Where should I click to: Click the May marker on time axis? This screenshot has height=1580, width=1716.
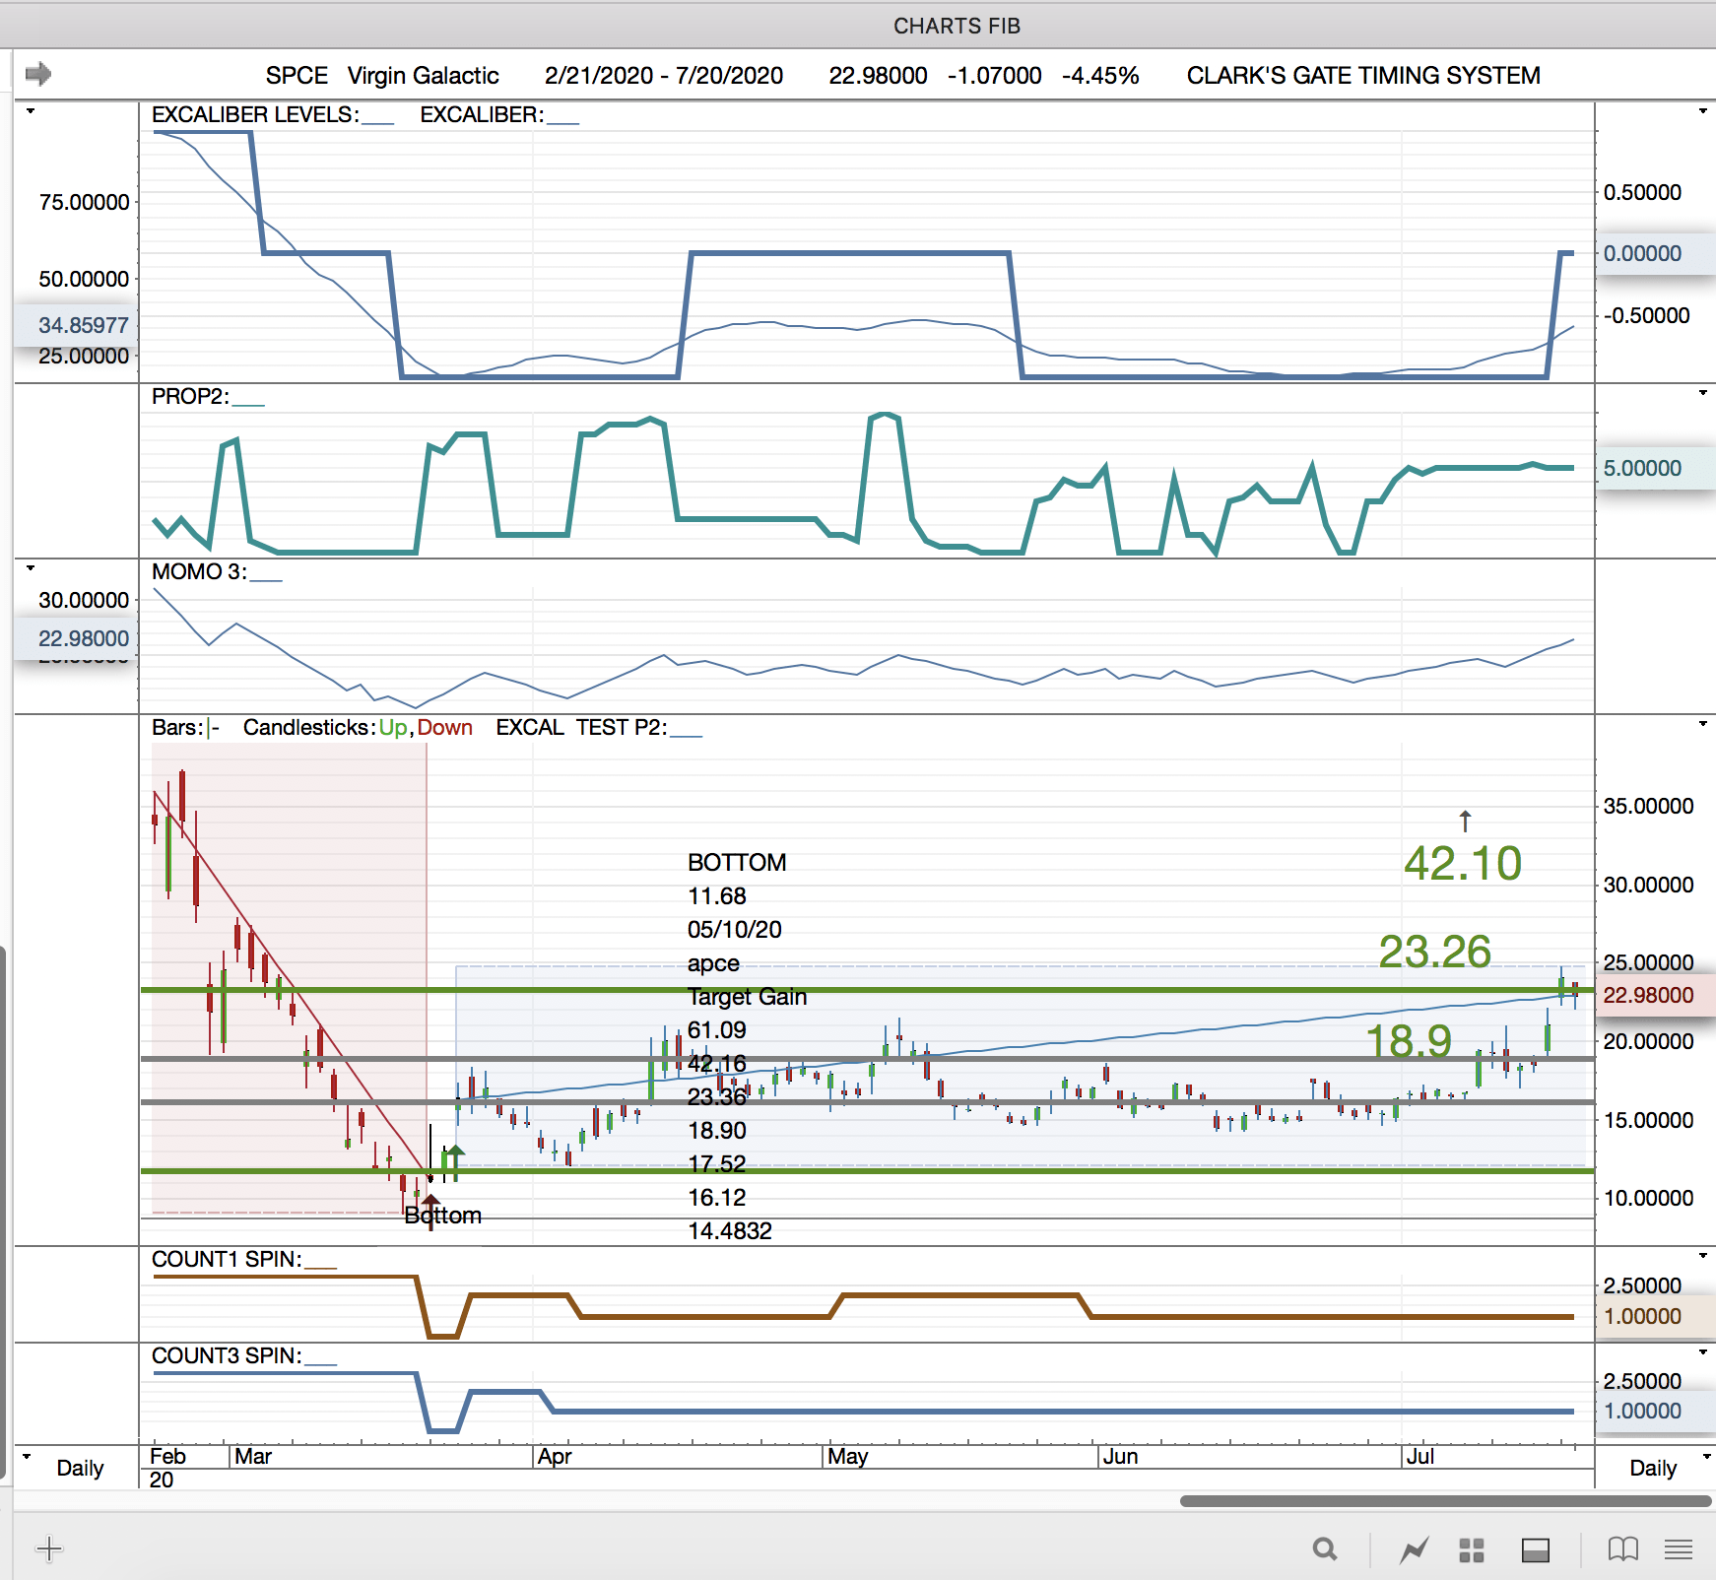tap(847, 1457)
